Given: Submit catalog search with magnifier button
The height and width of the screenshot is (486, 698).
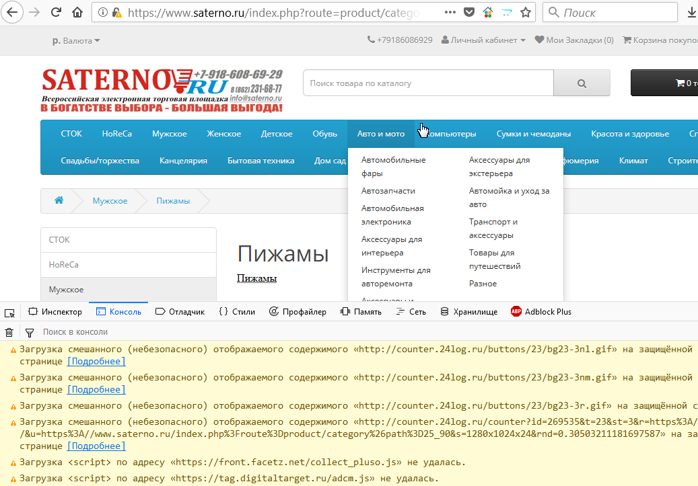Looking at the screenshot, I should 582,83.
